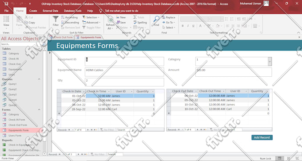The height and width of the screenshot is (161, 302).
Task: Toggle Bold text formatting
Action: pos(183,26)
